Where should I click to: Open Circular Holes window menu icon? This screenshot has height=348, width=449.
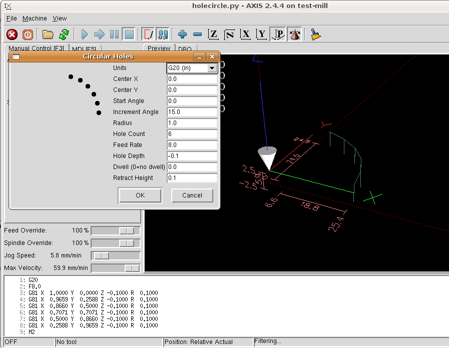coord(16,57)
